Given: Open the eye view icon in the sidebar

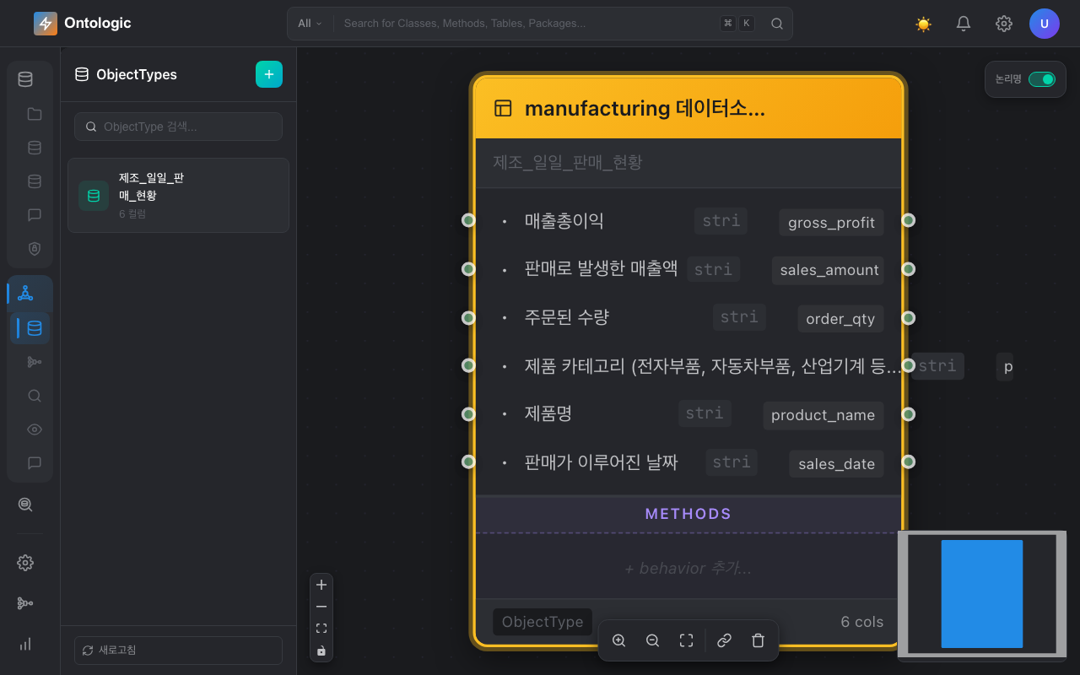Looking at the screenshot, I should click(x=35, y=429).
